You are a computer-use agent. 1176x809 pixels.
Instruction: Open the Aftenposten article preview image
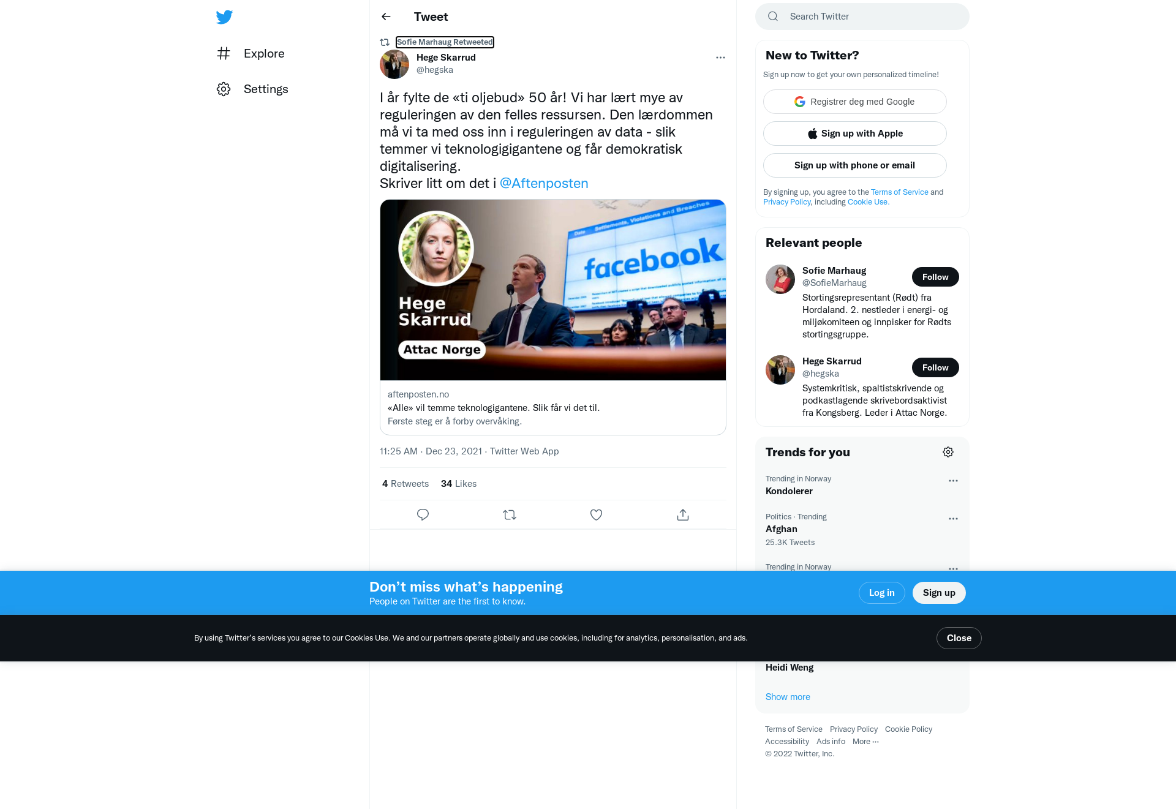(553, 290)
